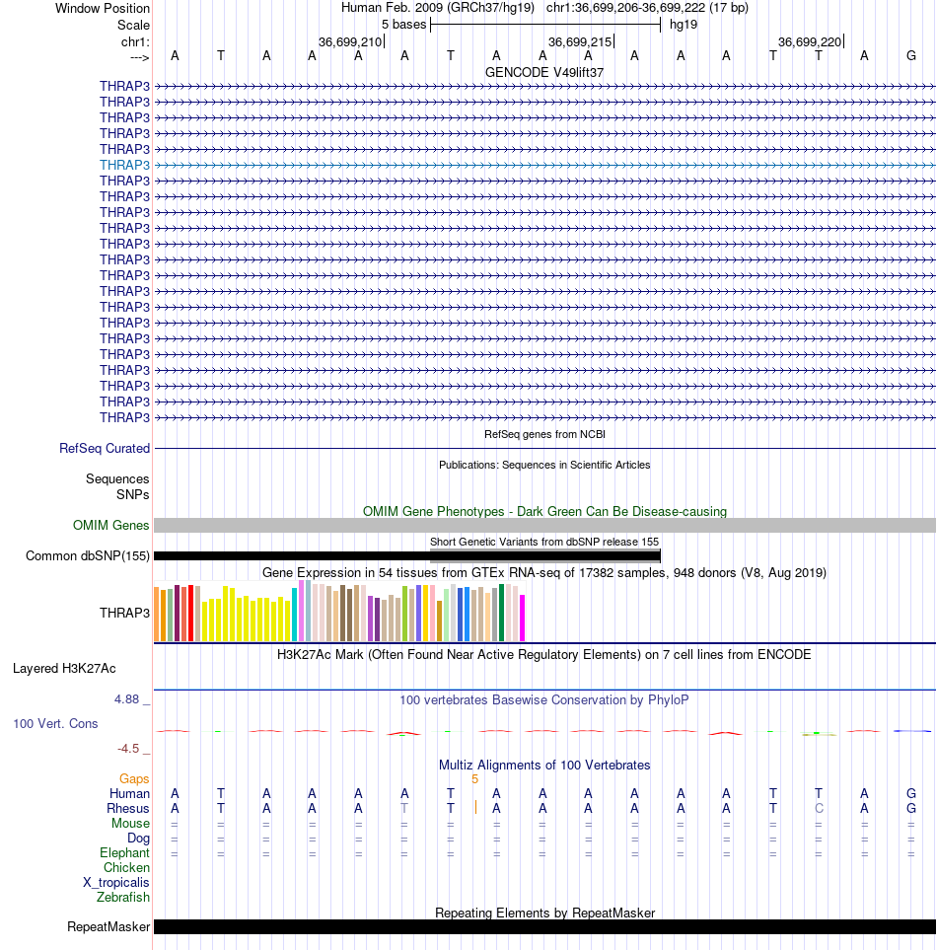
Task: Click the orange gap count 5 in Multiz
Action: (474, 779)
